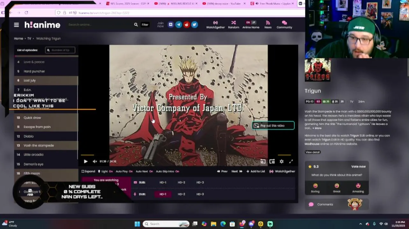Click Vote now in the rating box

358,167
